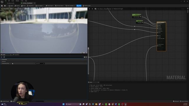Viewport: 189px width, 106px height.
Task: Open the Clean Graph dropdown
Action: coord(50,6)
